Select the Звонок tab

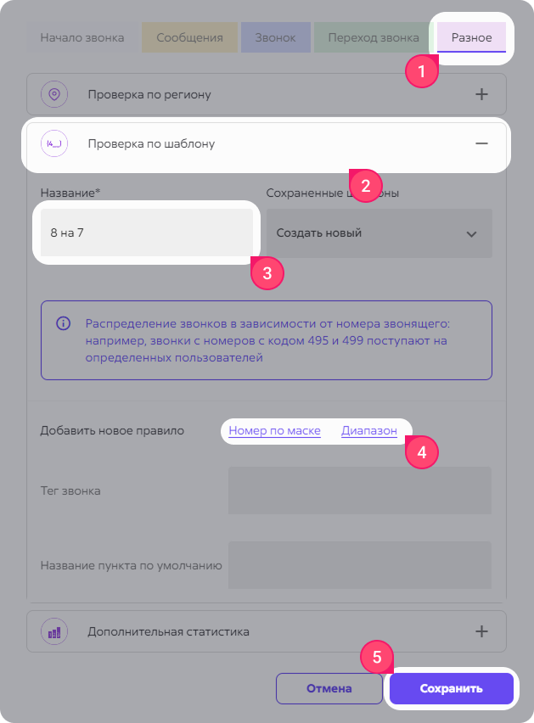275,37
